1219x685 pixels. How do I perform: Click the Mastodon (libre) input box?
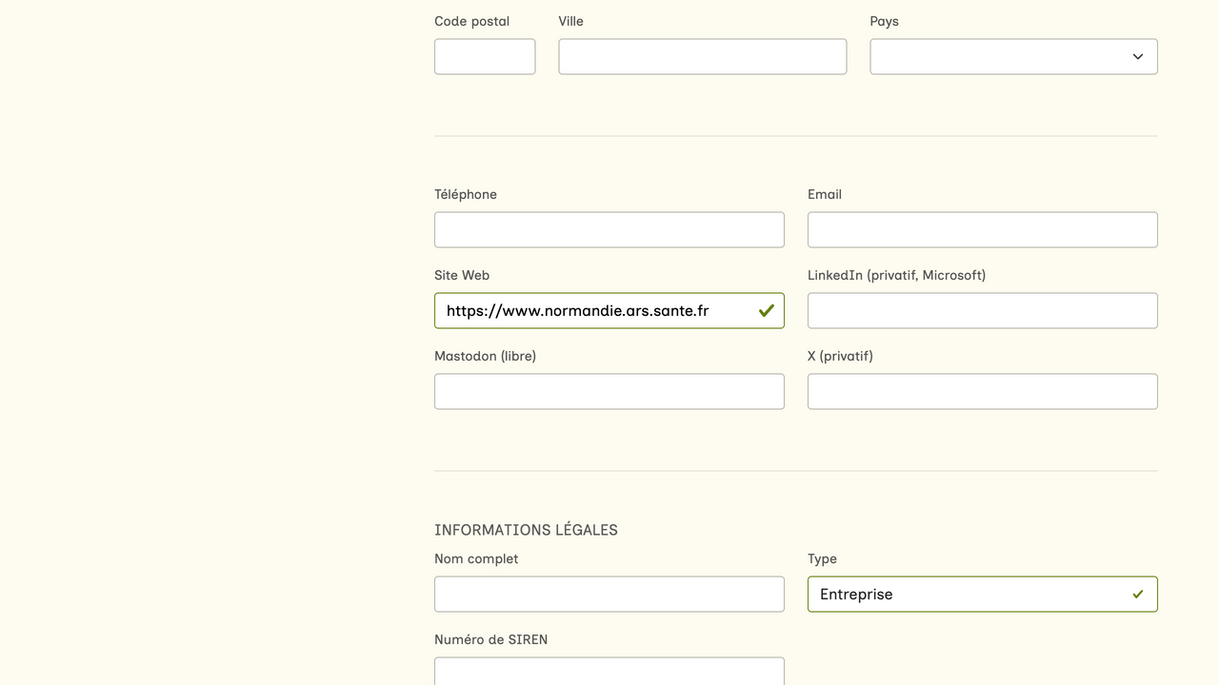click(609, 392)
